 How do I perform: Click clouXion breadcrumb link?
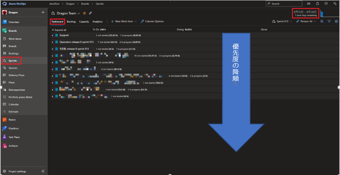pyautogui.click(x=54, y=4)
